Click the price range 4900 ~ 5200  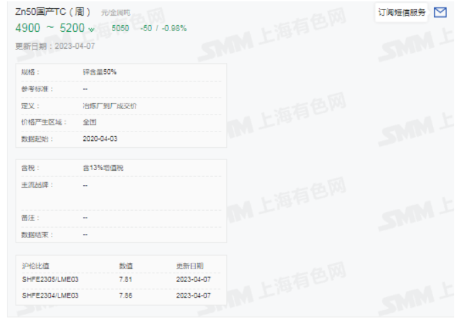coord(50,28)
